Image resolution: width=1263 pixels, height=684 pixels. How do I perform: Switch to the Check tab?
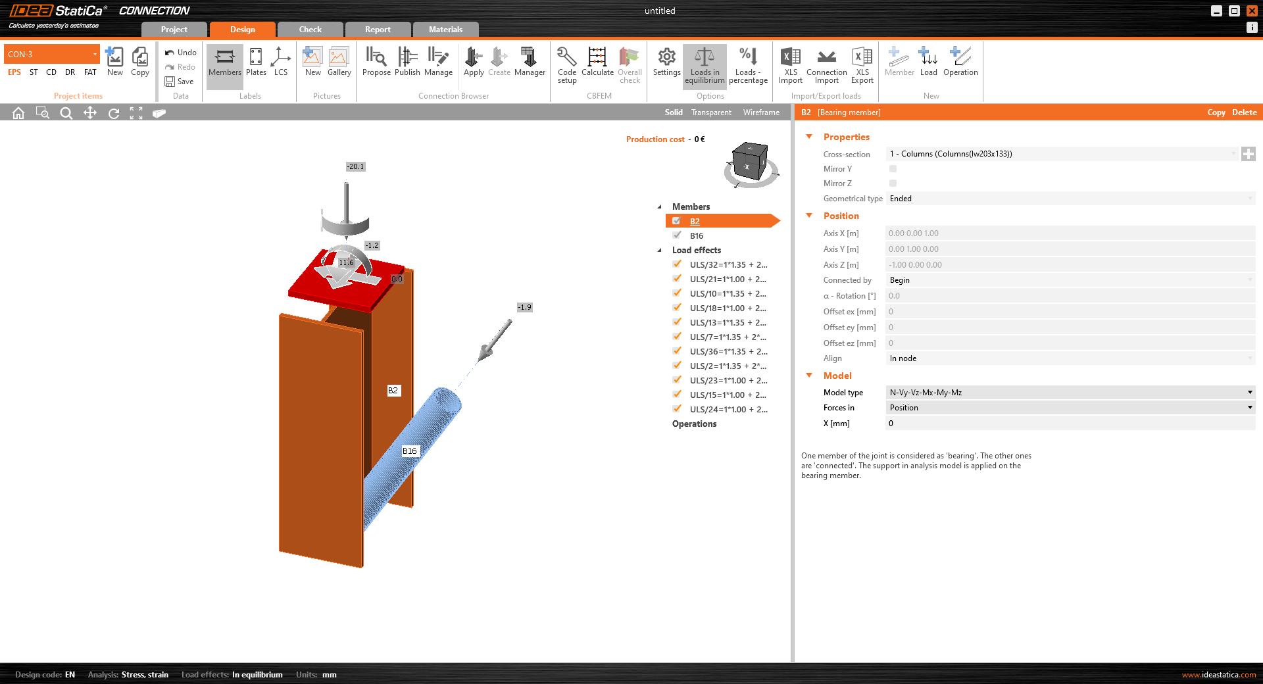pyautogui.click(x=310, y=29)
